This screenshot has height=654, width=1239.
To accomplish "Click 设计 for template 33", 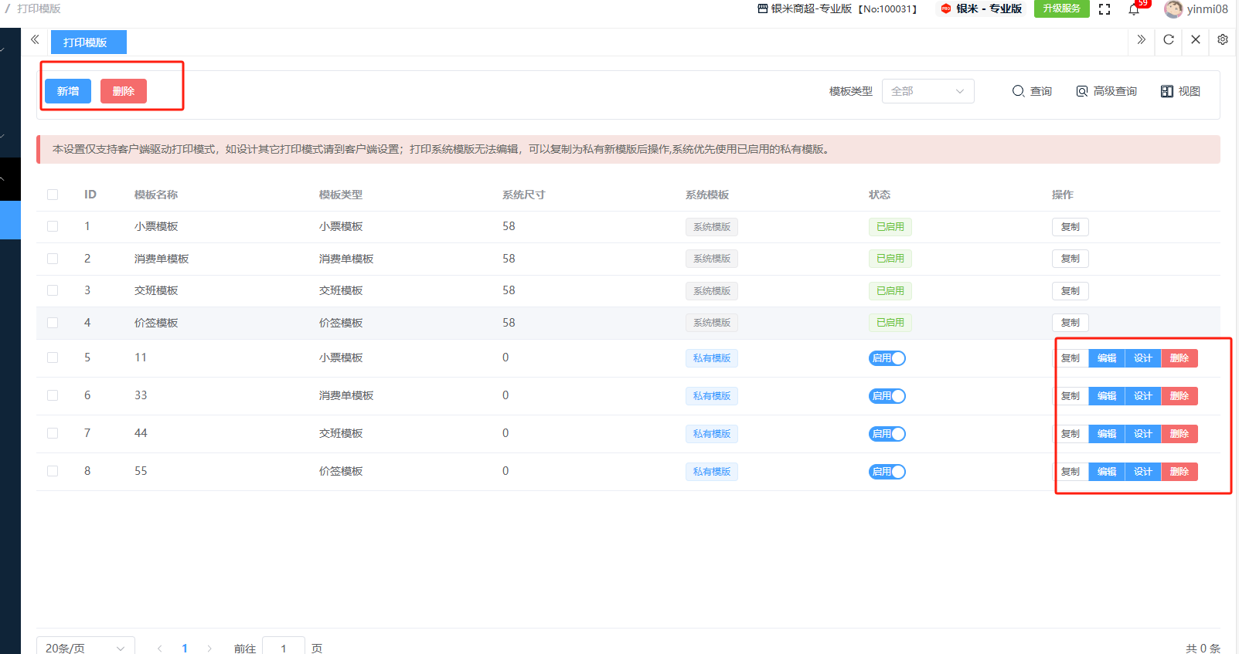I will pos(1142,396).
